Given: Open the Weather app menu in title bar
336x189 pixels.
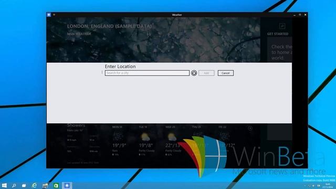Looking at the screenshot, I should (x=54, y=15).
